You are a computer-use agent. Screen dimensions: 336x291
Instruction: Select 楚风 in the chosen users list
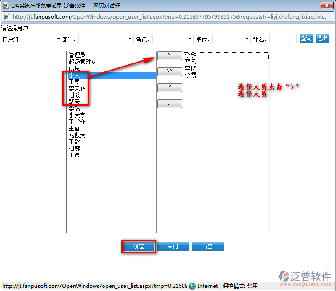pos(226,62)
